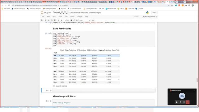The width and height of the screenshot is (199, 112).
Task: Interrupt the kernel with the stop icon
Action: coord(71,20)
